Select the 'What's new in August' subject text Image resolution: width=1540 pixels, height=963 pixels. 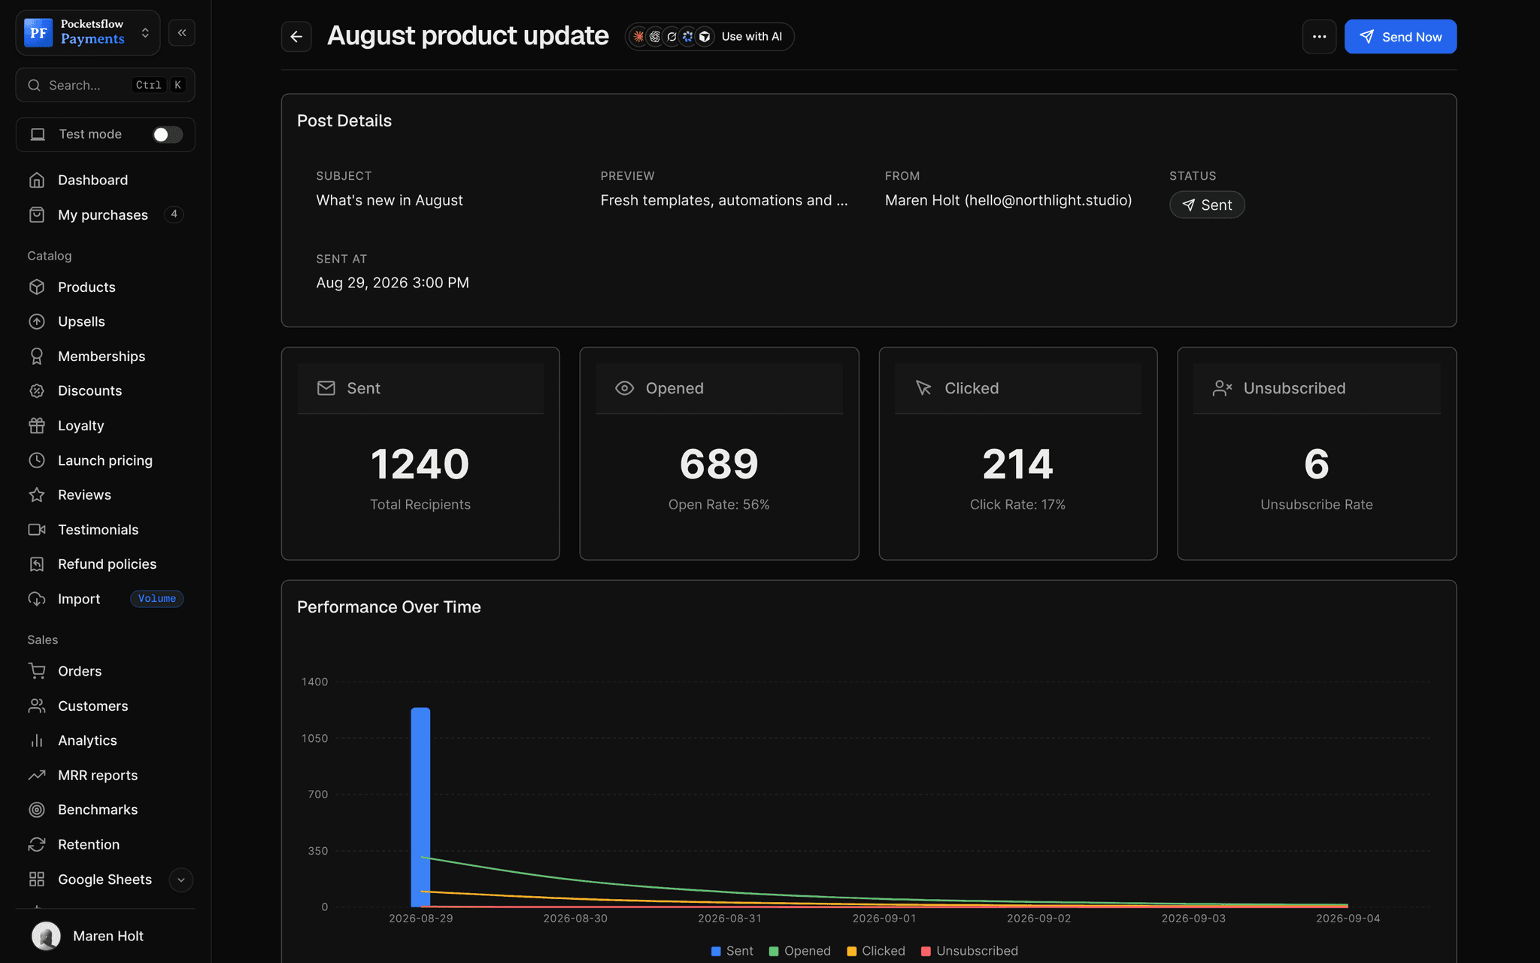(x=390, y=200)
